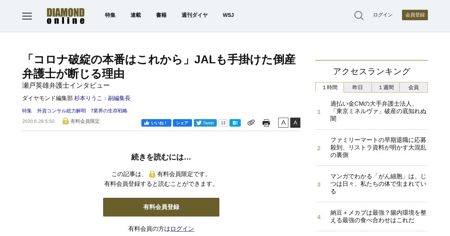Image resolution: width=450 pixels, height=236 pixels.
Task: Click the 有料会員登録 button
Action: (161, 207)
